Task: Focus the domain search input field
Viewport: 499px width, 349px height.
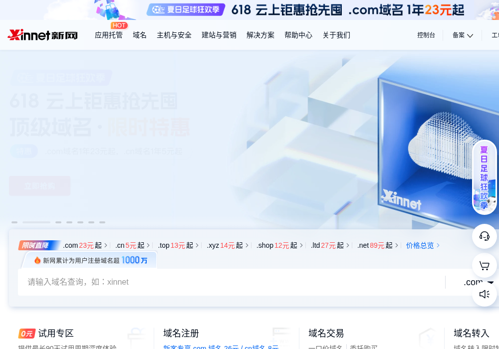Action: pos(232,282)
